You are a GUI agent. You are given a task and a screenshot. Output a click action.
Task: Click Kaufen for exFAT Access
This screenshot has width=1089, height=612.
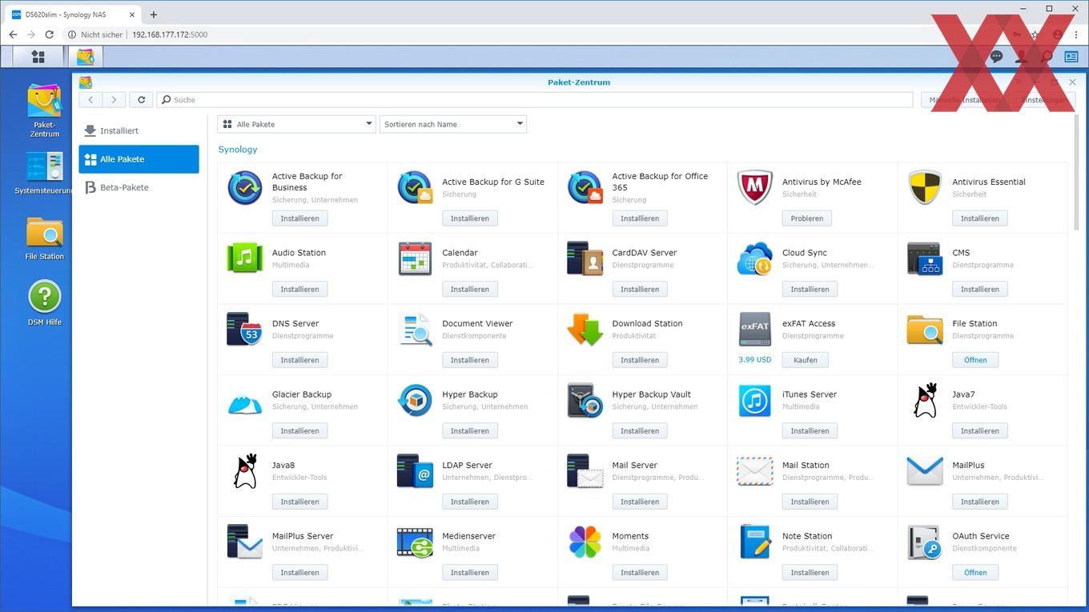coord(806,360)
